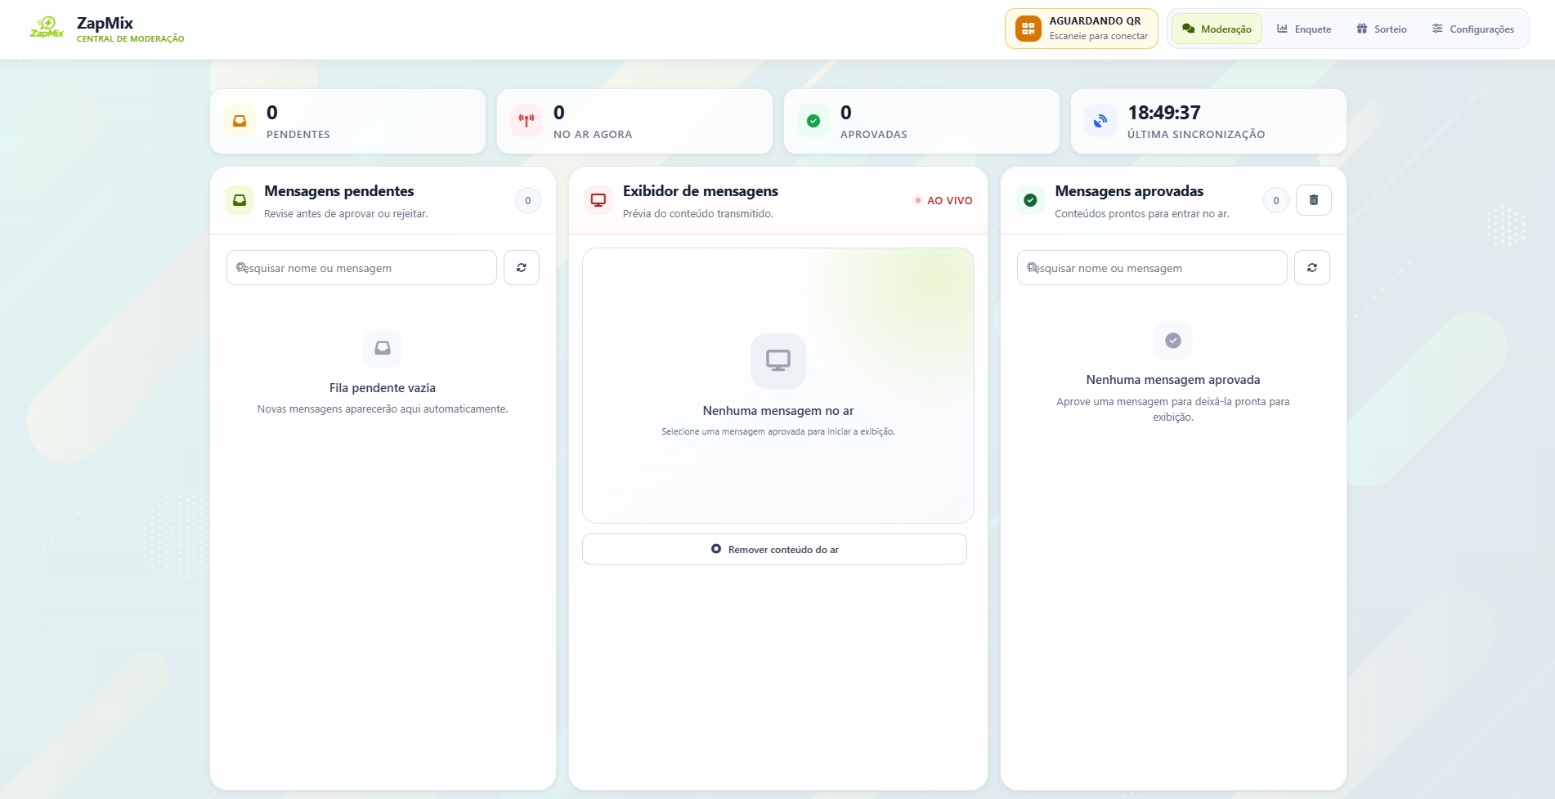The width and height of the screenshot is (1555, 799).
Task: Click the CENTRAL DE MODERAÇÃO subtitle
Action: (131, 39)
